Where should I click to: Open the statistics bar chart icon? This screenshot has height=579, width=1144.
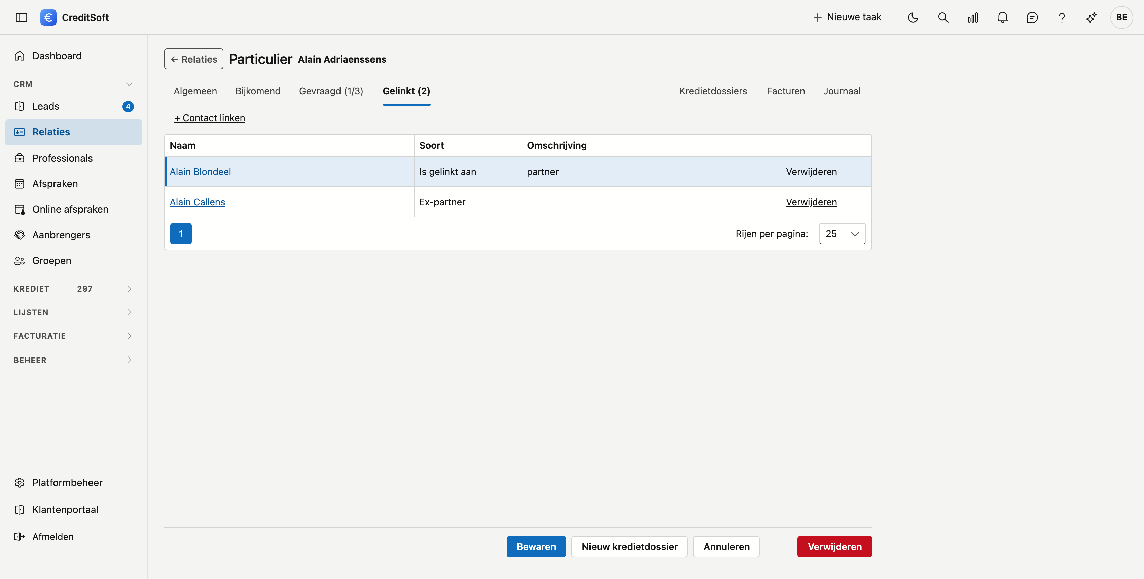pos(973,17)
